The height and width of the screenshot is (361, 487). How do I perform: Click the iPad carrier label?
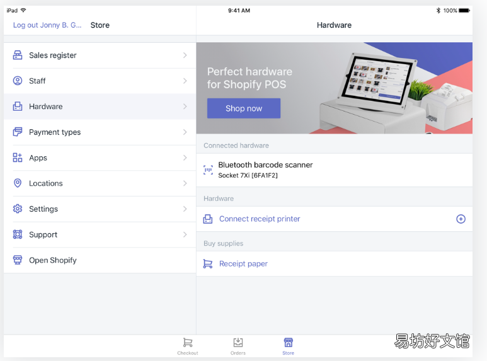click(12, 11)
